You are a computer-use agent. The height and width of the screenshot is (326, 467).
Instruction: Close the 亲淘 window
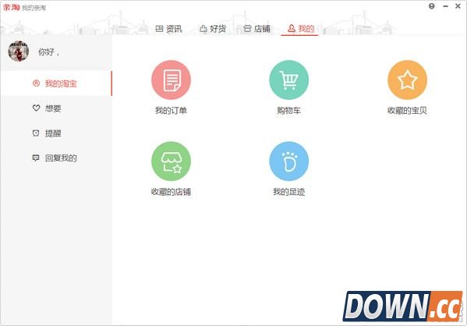[x=458, y=6]
